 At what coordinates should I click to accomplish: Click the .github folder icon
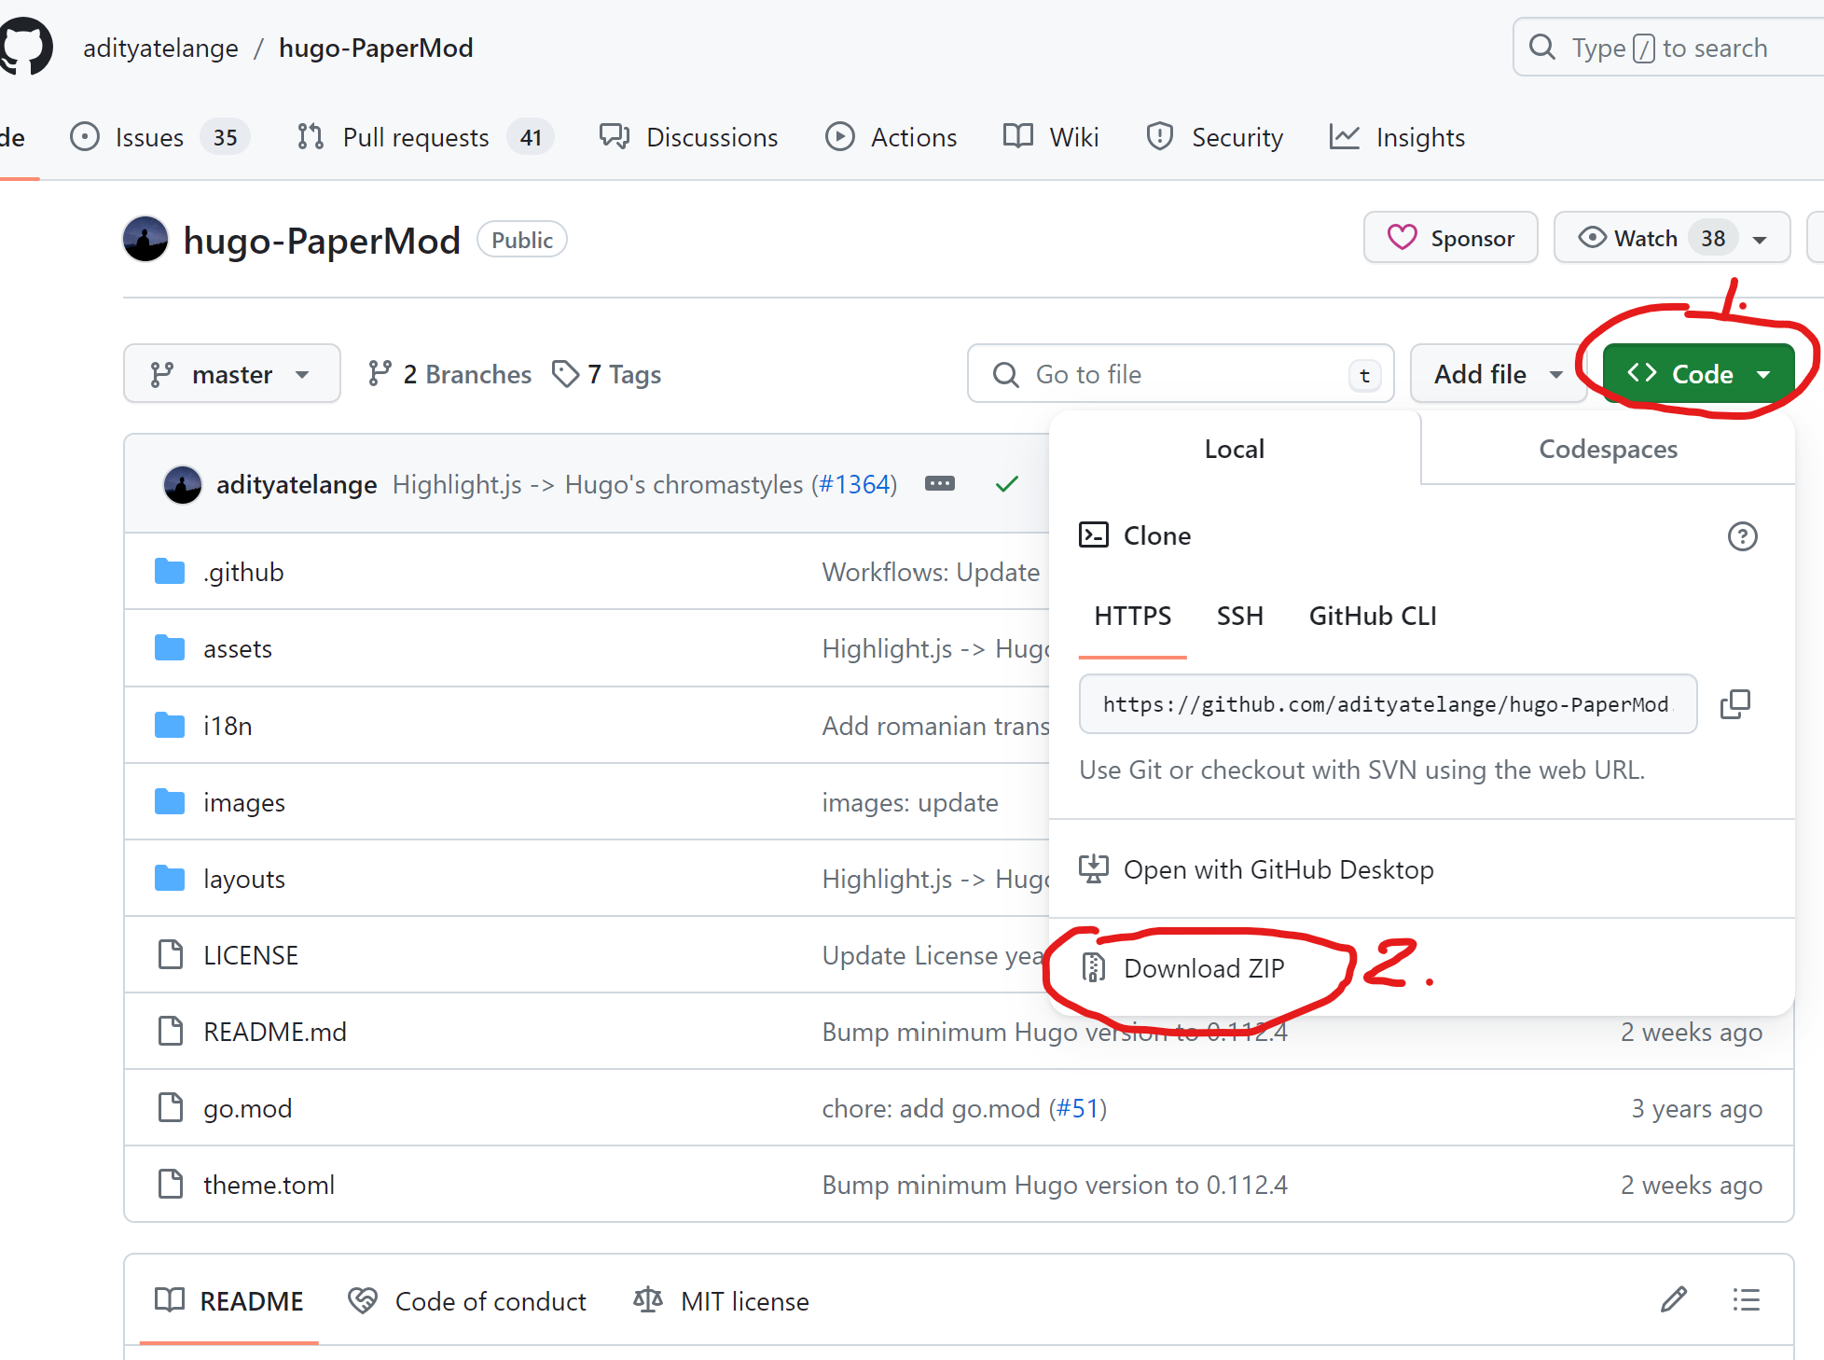tap(170, 571)
